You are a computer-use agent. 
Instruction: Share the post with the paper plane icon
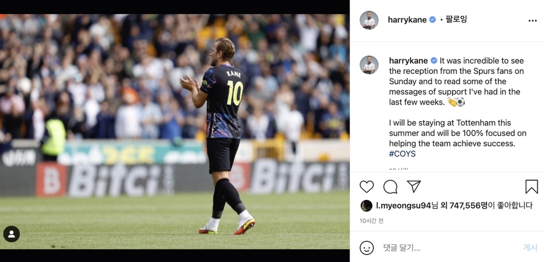tap(414, 186)
